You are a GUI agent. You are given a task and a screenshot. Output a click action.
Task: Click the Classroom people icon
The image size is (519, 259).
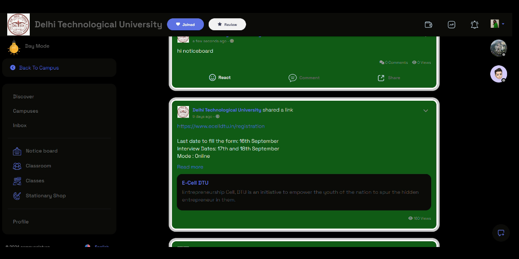(17, 166)
